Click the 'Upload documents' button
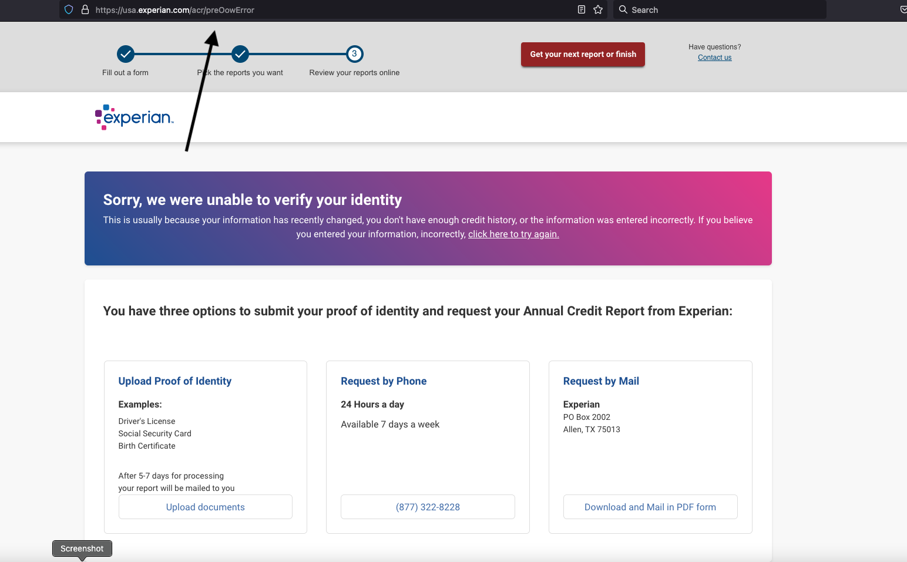 coord(205,507)
